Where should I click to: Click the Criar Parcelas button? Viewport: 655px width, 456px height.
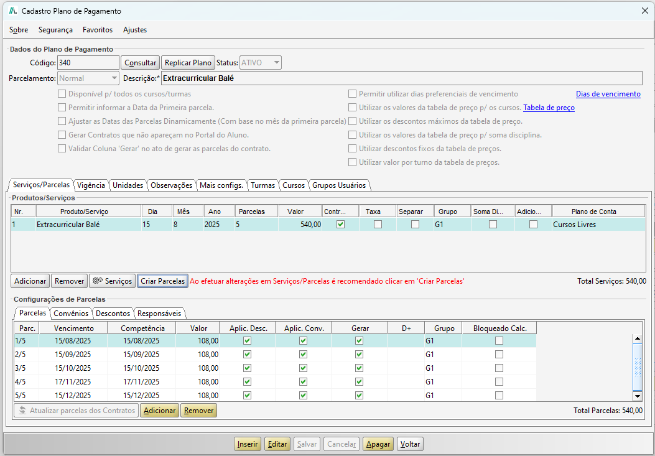coord(162,281)
